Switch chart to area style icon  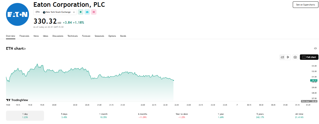[x=282, y=57]
